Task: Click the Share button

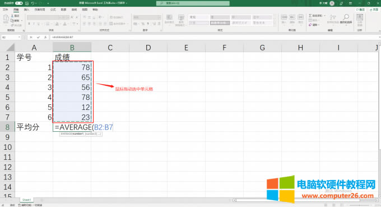Action: 374,10
